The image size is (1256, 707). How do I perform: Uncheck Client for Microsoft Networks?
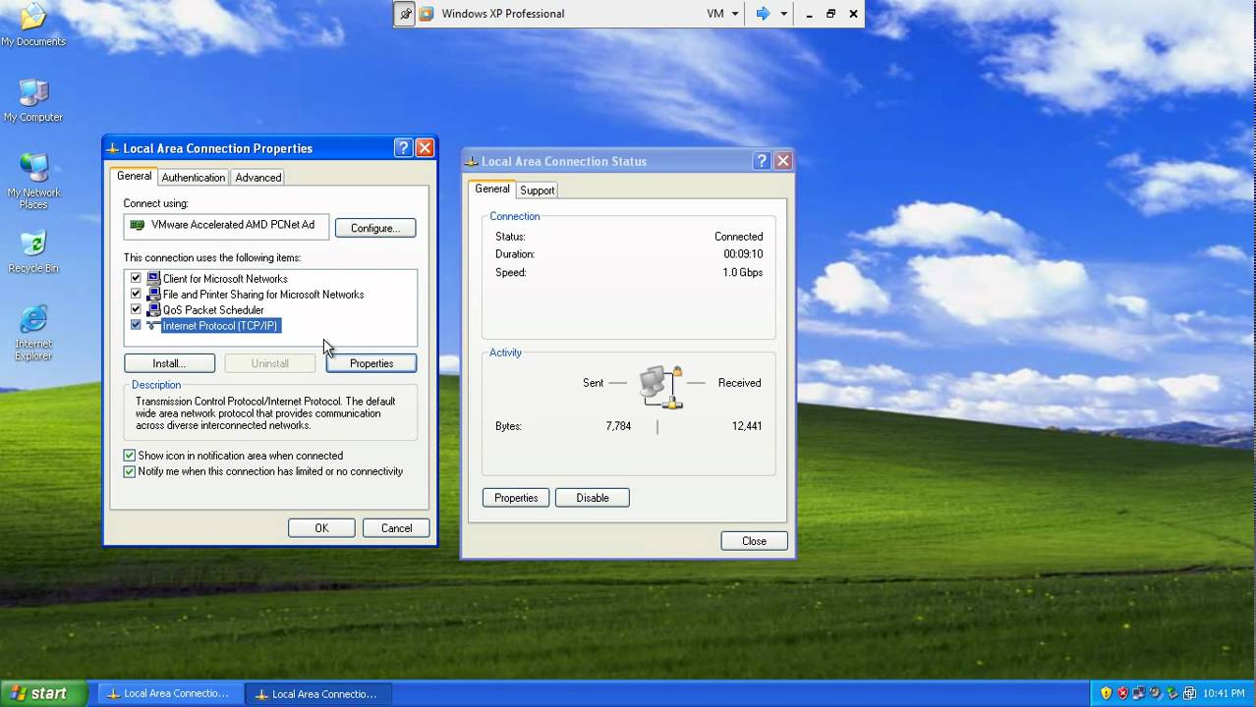click(x=136, y=278)
